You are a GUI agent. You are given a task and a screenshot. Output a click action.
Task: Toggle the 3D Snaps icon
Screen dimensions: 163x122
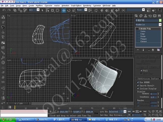coord(102,10)
